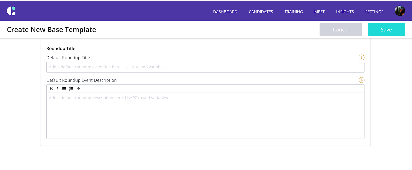Toggle italic formatting in description editor
Image resolution: width=412 pixels, height=170 pixels.
pyautogui.click(x=57, y=88)
